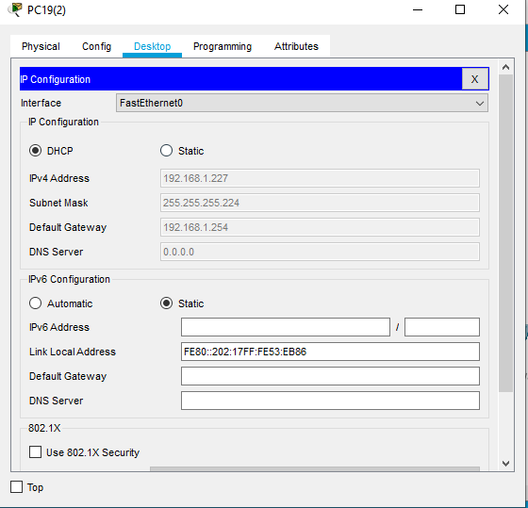Viewport: 528px width, 508px height.
Task: Click the Subnet Mask field 255.255.255.224
Action: 320,203
